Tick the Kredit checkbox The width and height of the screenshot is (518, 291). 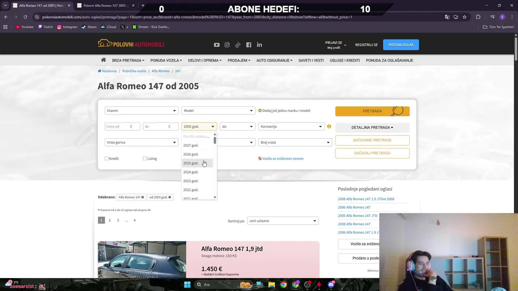click(x=106, y=158)
